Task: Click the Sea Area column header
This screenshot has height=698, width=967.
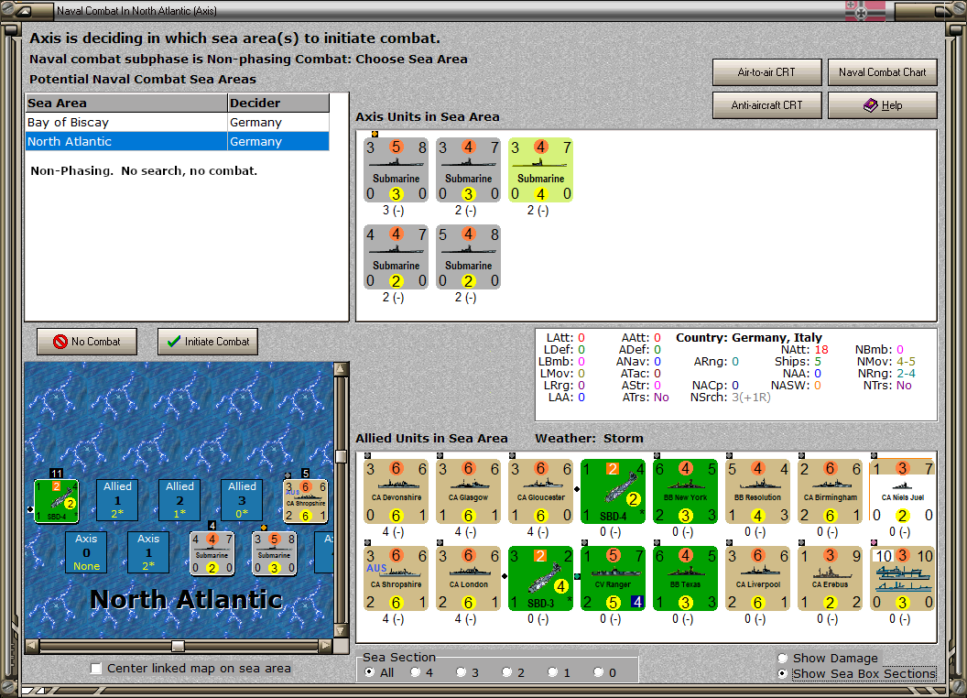Action: 126,104
